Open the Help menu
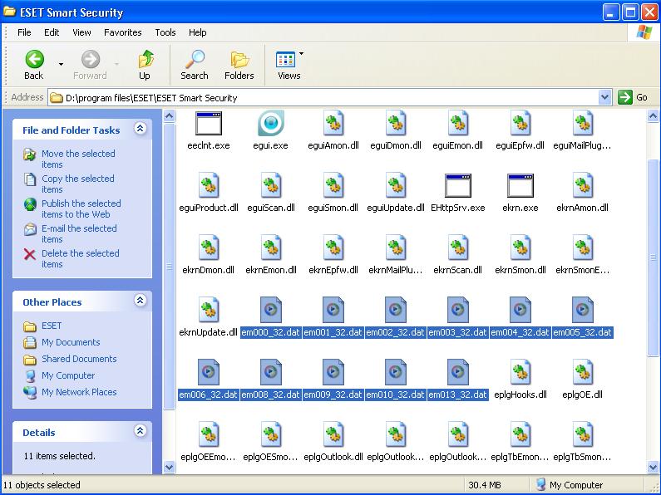661x495 pixels. tap(197, 32)
